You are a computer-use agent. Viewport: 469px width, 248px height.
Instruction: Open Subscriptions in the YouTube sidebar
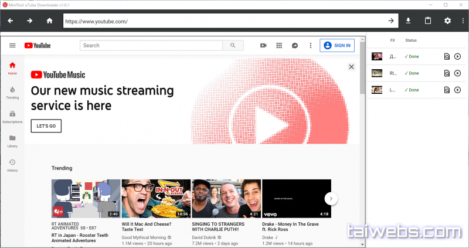[x=12, y=117]
